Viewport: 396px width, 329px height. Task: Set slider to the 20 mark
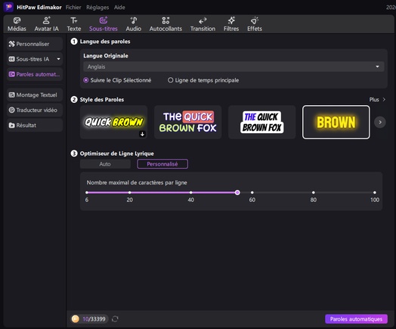pos(129,193)
